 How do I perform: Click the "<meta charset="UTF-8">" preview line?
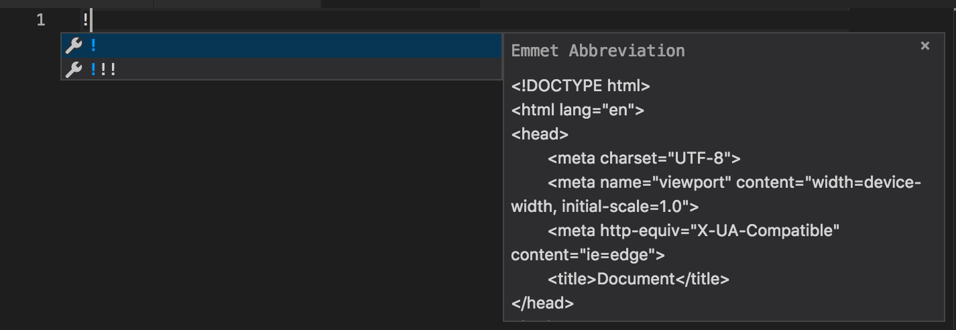[644, 158]
